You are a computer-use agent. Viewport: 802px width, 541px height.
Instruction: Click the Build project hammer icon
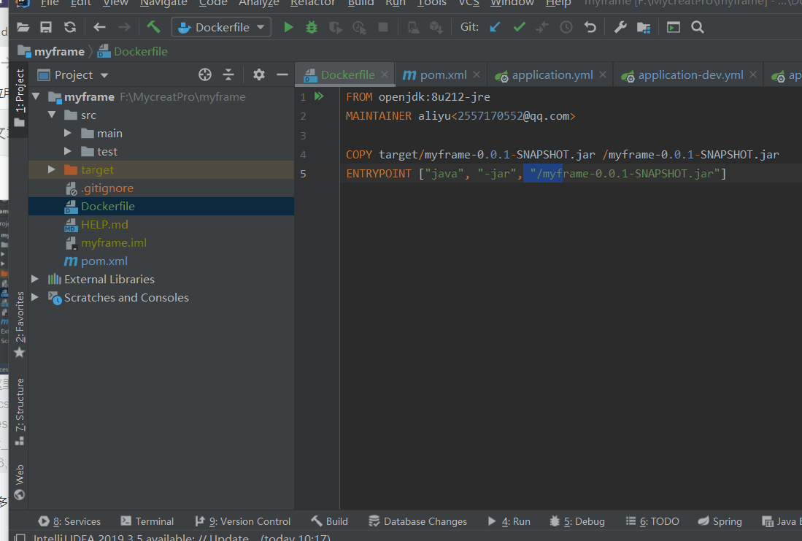click(153, 28)
